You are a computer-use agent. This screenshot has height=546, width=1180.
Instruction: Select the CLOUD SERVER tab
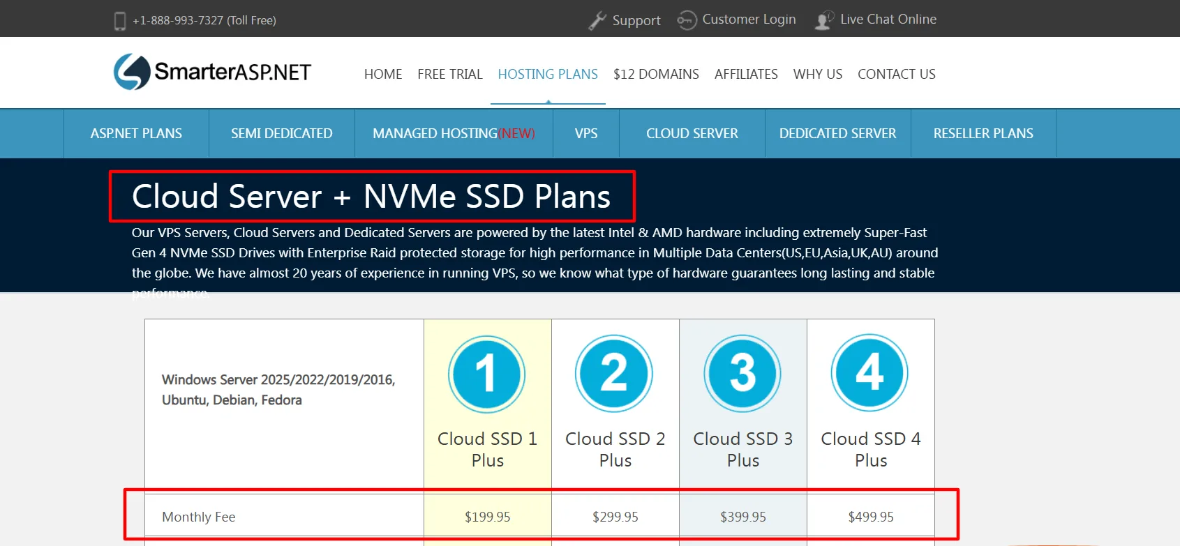coord(692,133)
